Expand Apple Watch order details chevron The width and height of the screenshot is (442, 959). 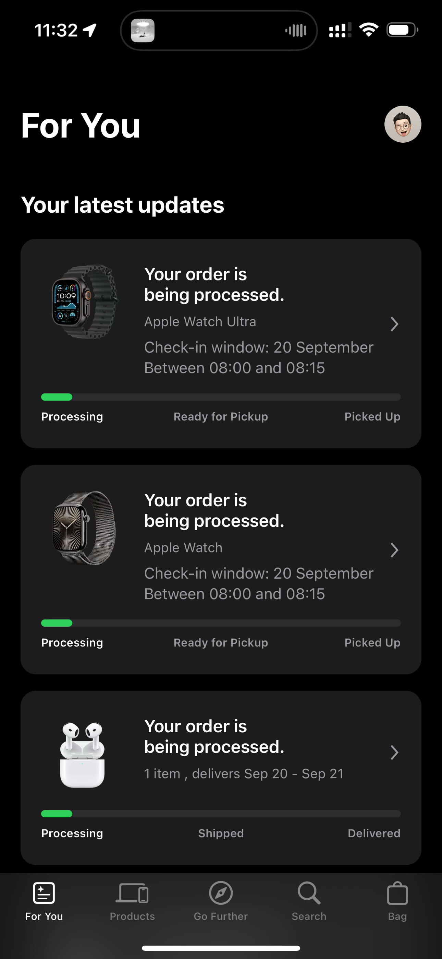click(394, 550)
